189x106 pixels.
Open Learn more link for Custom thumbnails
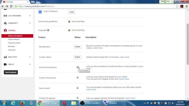(x=124, y=79)
